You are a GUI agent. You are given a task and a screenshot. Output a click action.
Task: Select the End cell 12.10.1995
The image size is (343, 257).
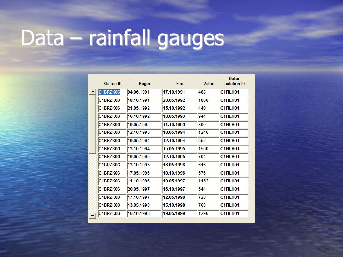(180, 157)
